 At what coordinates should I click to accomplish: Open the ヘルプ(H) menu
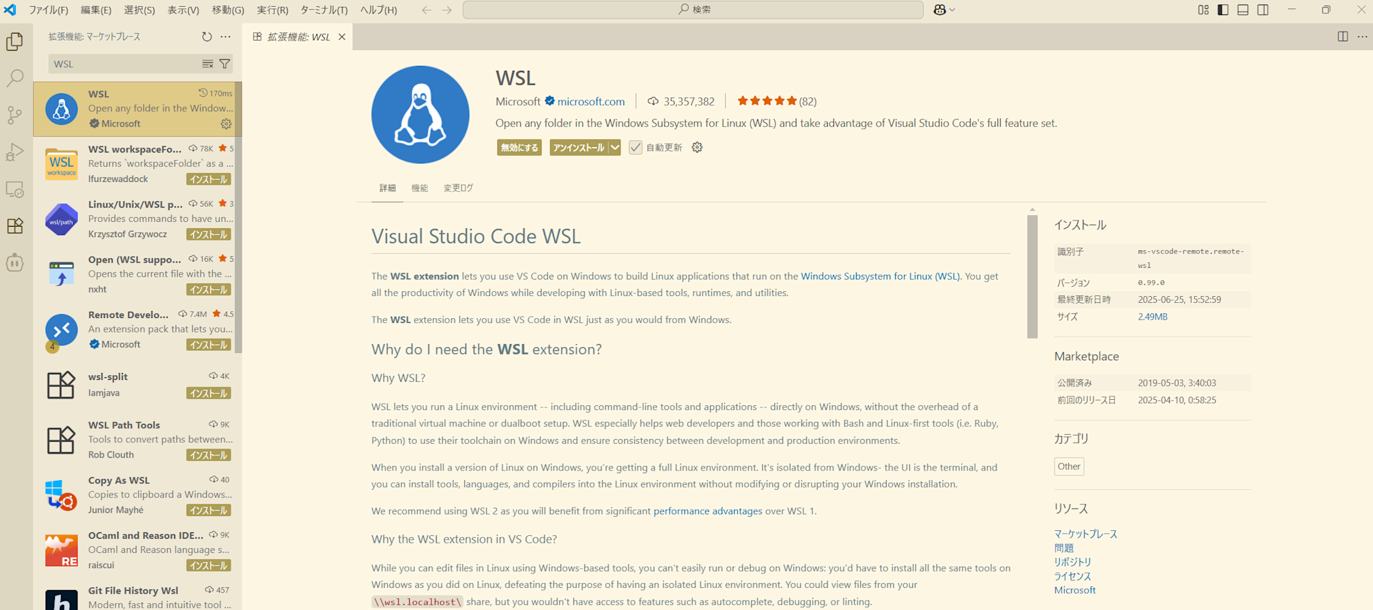(379, 10)
